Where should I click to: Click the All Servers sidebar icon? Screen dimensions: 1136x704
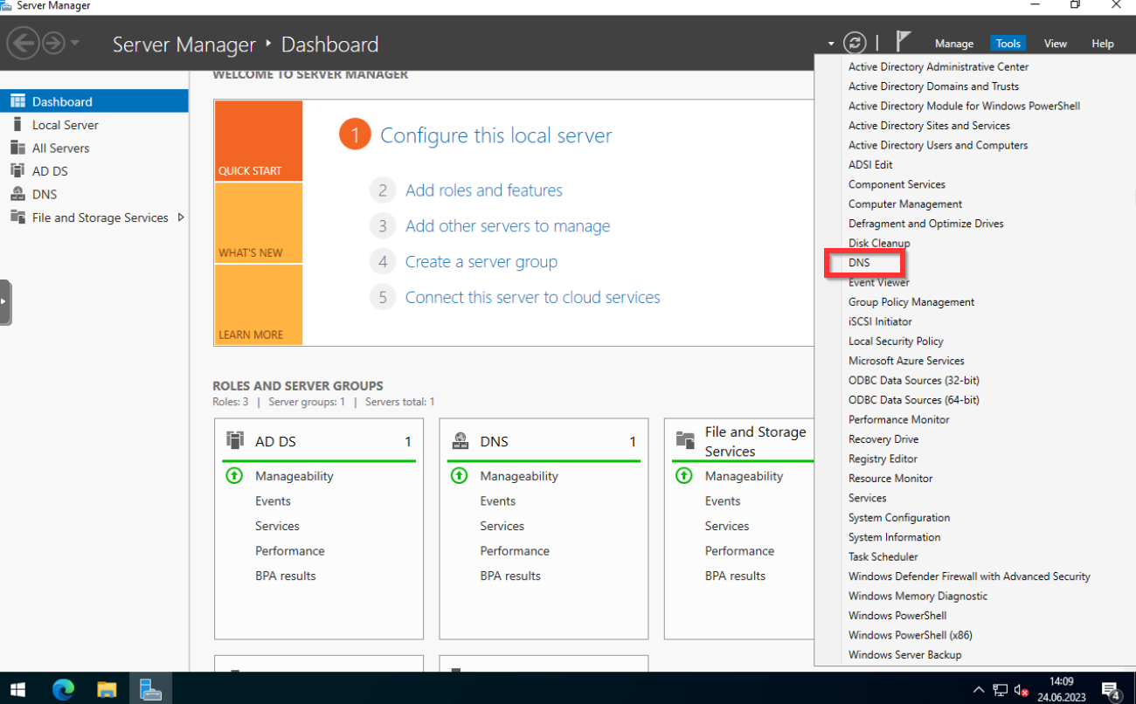pos(17,148)
